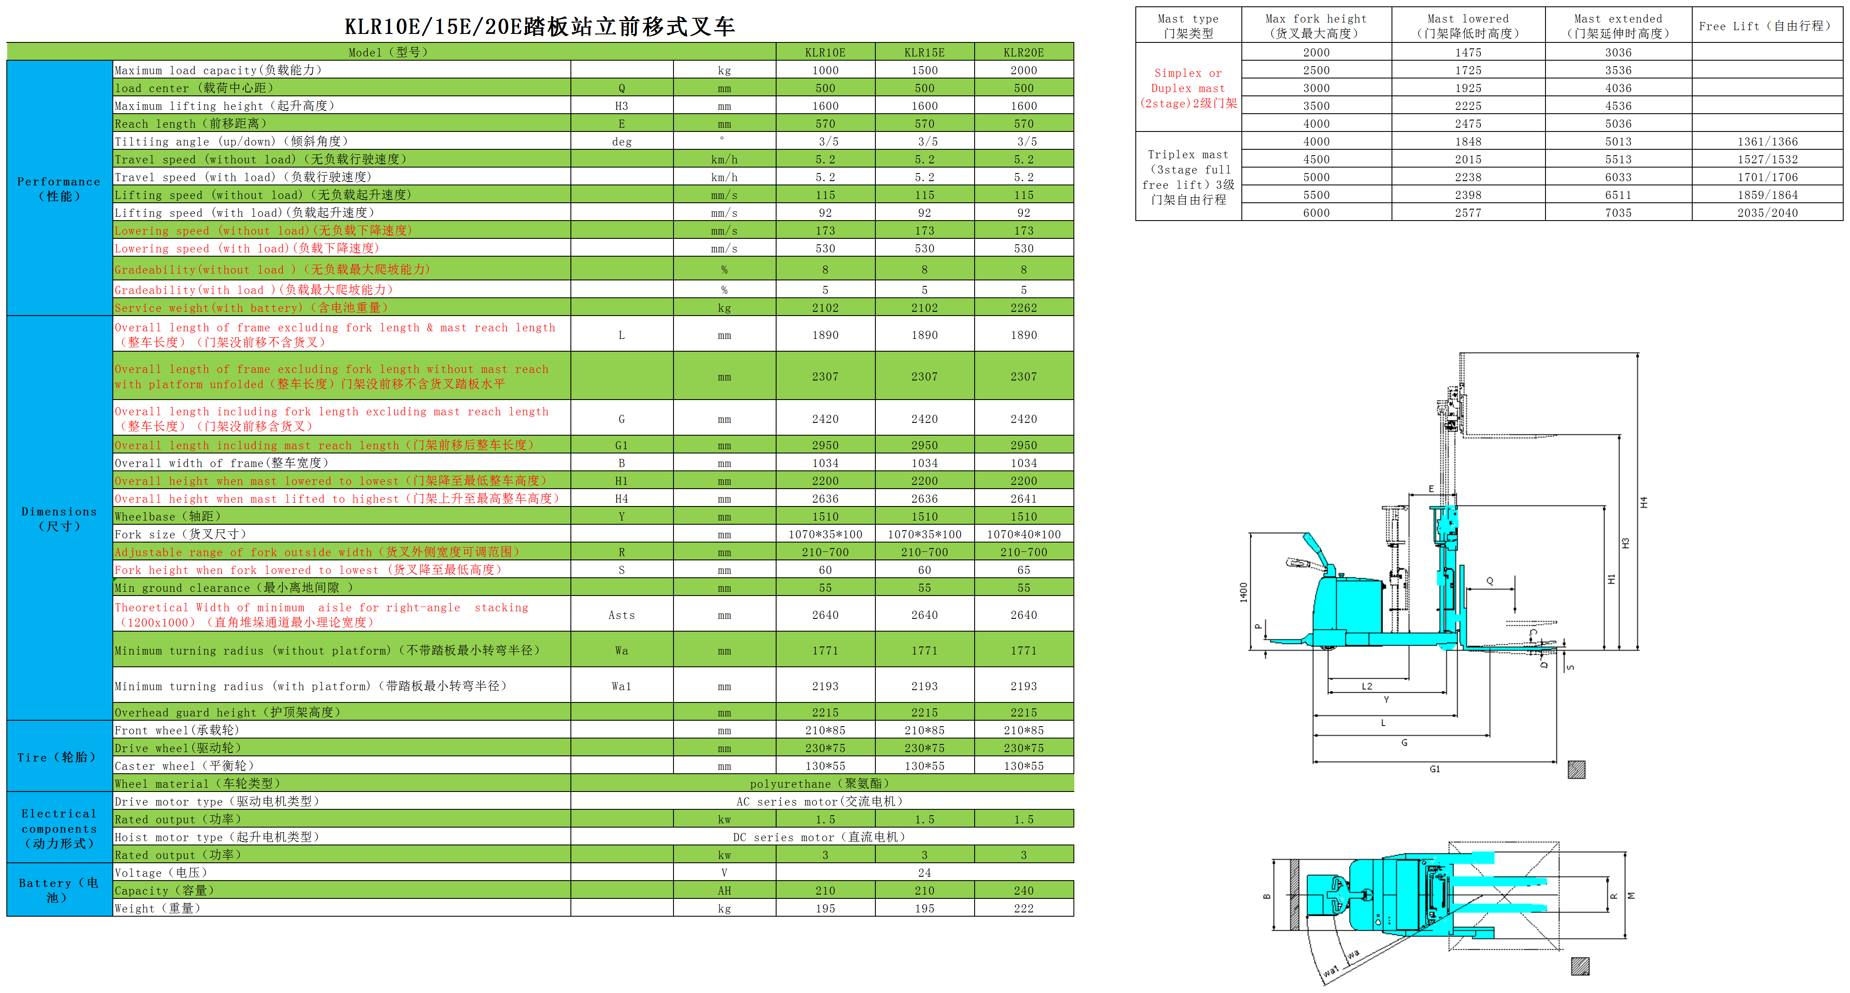Screen dimensions: 1850x993
Task: Select the KLR10E column header
Action: click(825, 53)
